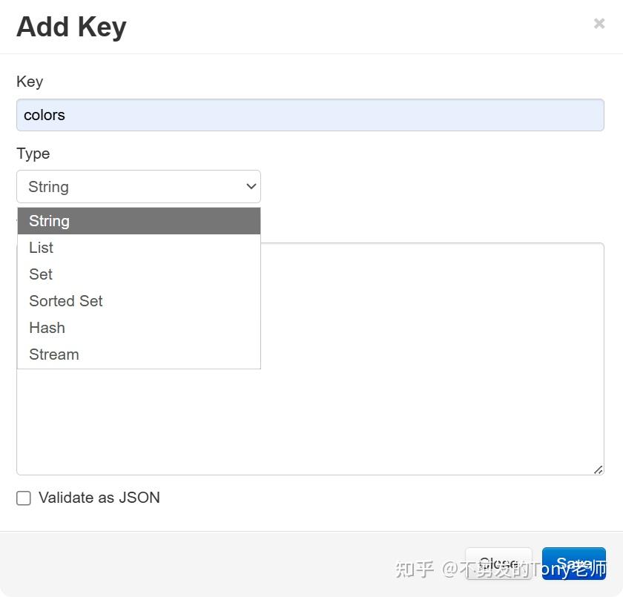This screenshot has height=597, width=623.
Task: Enable the Validate as JSON checkbox
Action: (x=23, y=498)
